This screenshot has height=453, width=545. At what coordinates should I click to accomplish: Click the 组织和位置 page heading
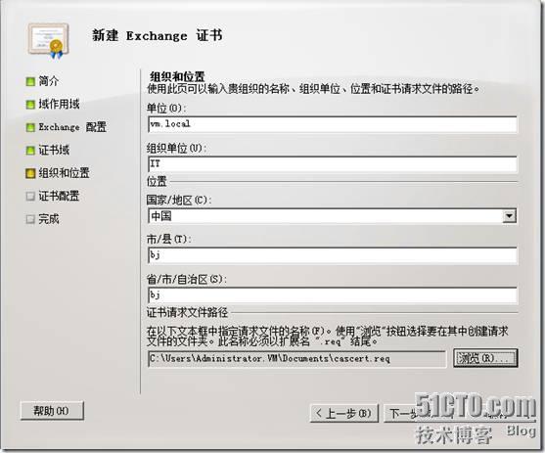click(x=178, y=76)
